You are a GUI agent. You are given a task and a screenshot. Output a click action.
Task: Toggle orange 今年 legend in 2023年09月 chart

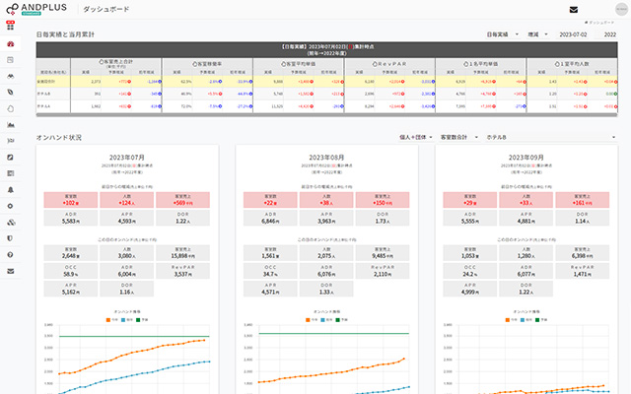click(511, 320)
